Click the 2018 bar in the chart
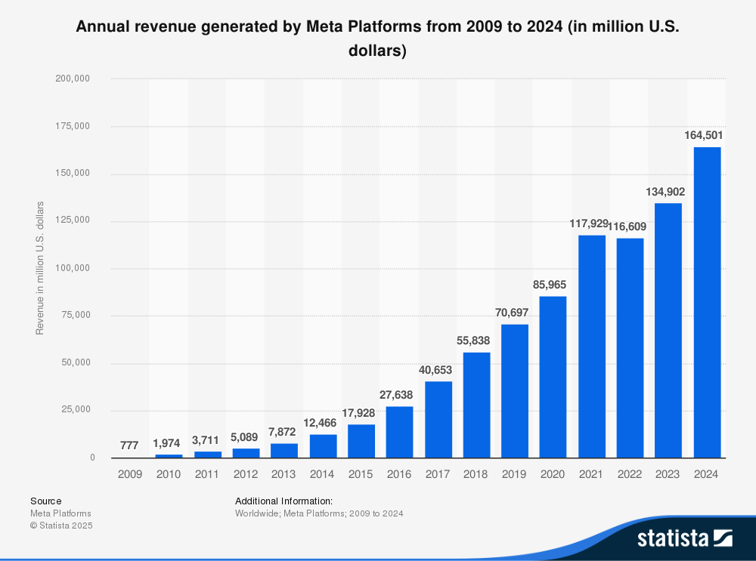756x561 pixels. click(x=476, y=405)
